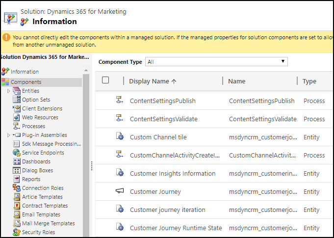Image resolution: width=334 pixels, height=238 pixels.
Task: Click the ContentSettingsPublish process row icon
Action: (x=120, y=100)
